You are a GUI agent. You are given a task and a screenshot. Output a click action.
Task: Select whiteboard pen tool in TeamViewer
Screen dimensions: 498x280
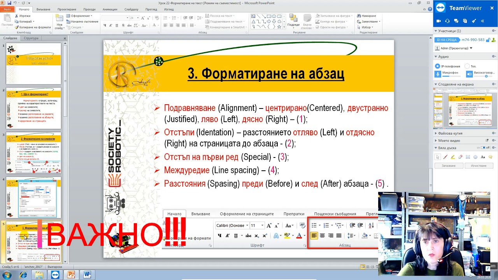coord(445,157)
